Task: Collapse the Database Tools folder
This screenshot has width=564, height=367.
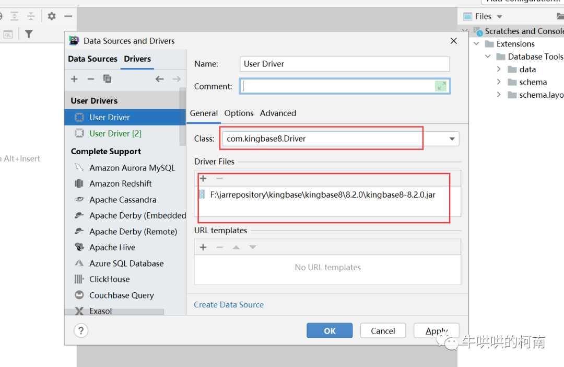Action: (x=488, y=56)
